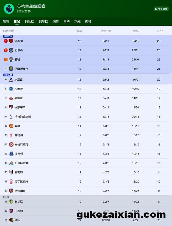Click the Liverpool club crest icon

point(11,135)
